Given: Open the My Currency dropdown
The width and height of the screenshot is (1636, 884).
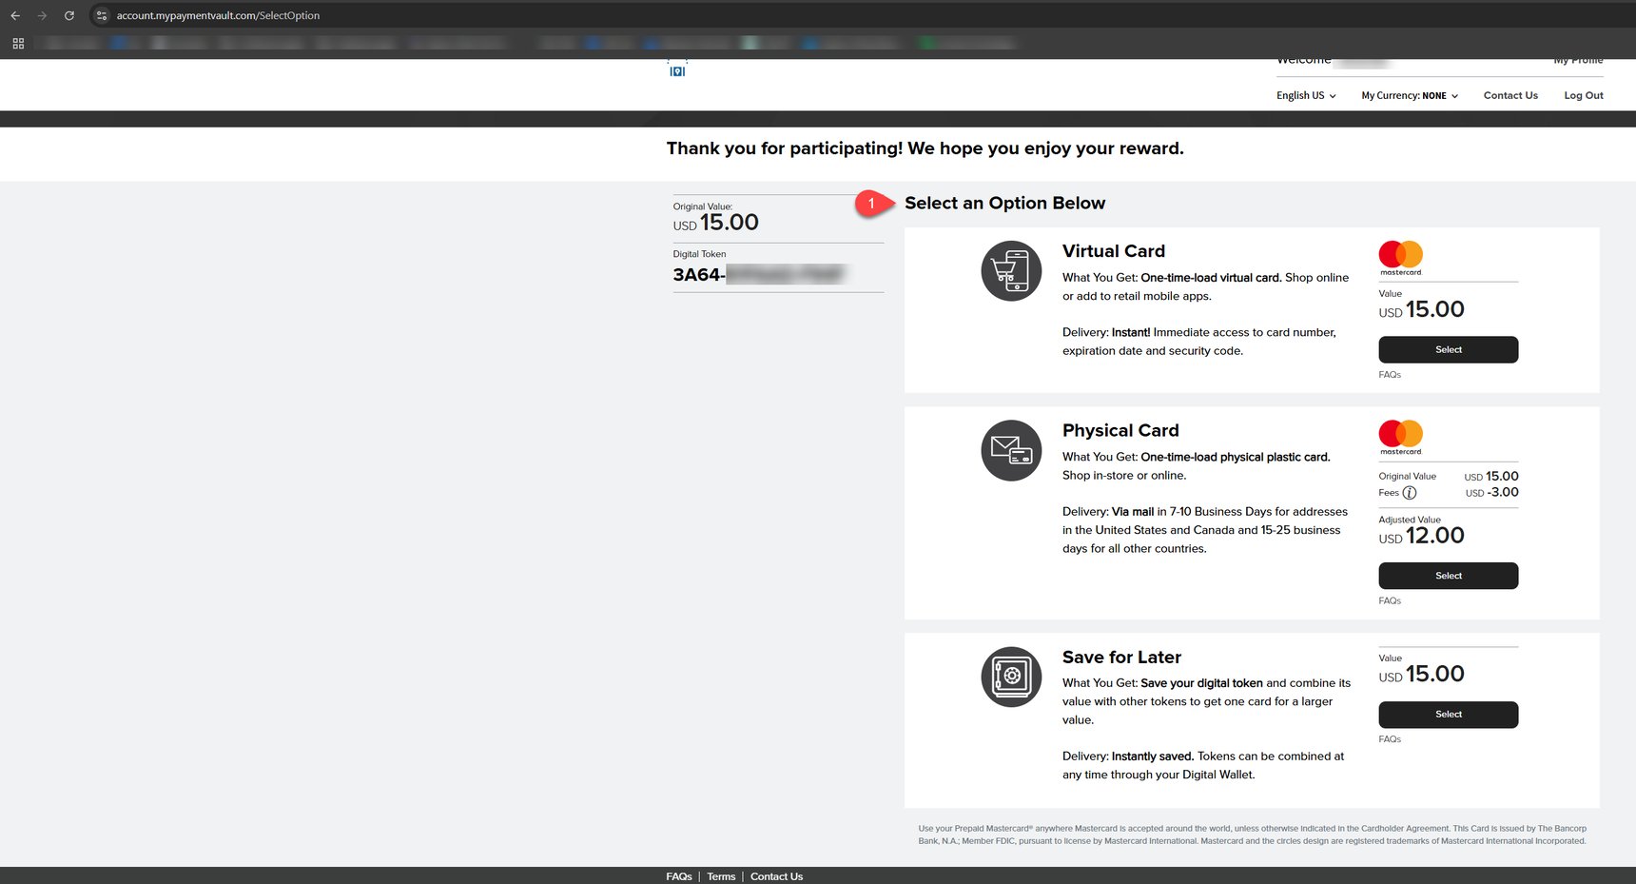Looking at the screenshot, I should click(1410, 95).
